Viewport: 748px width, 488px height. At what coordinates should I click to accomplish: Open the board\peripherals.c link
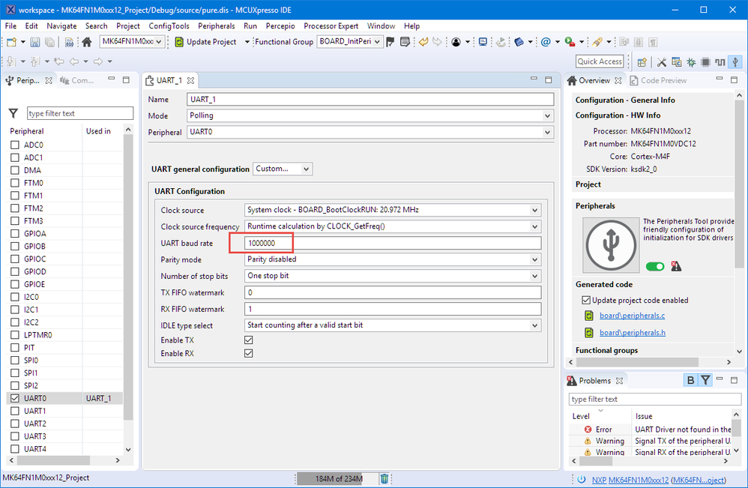[x=632, y=316]
